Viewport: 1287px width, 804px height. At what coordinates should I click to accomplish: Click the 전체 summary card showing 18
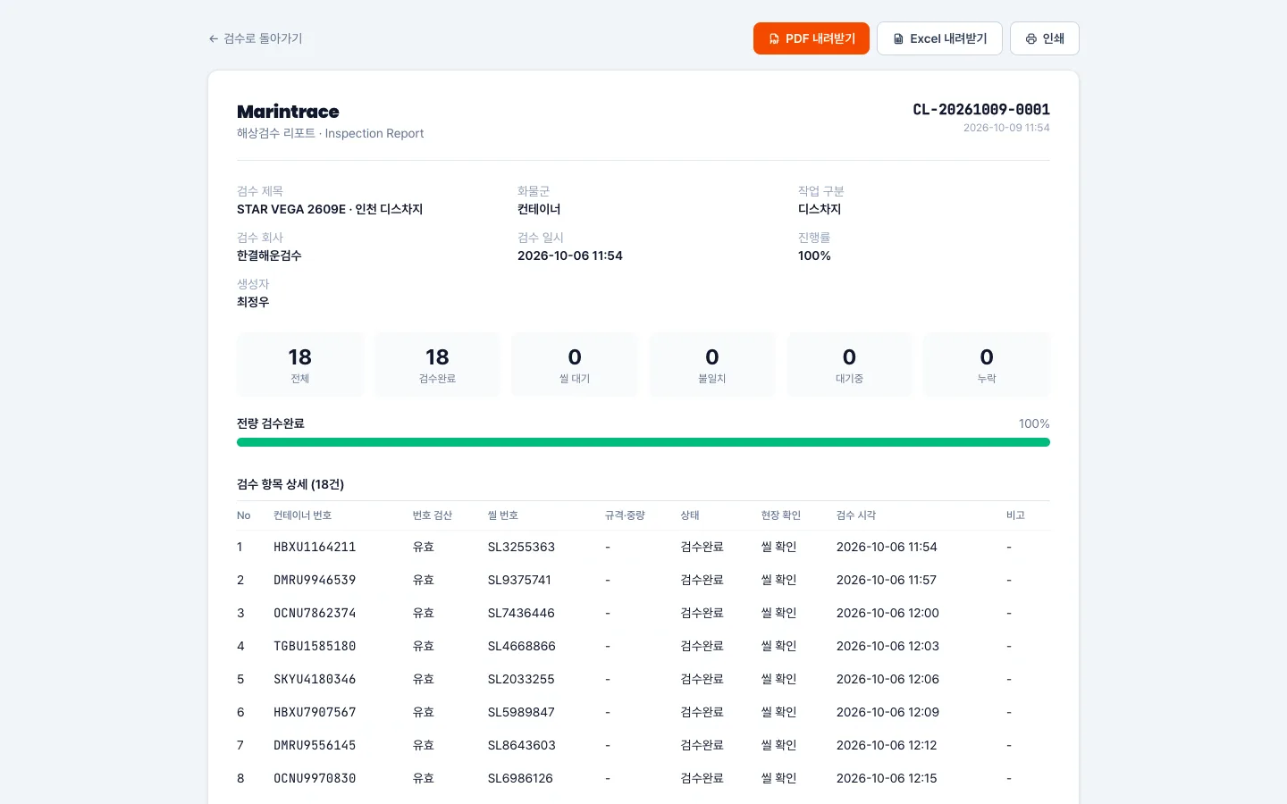click(300, 364)
